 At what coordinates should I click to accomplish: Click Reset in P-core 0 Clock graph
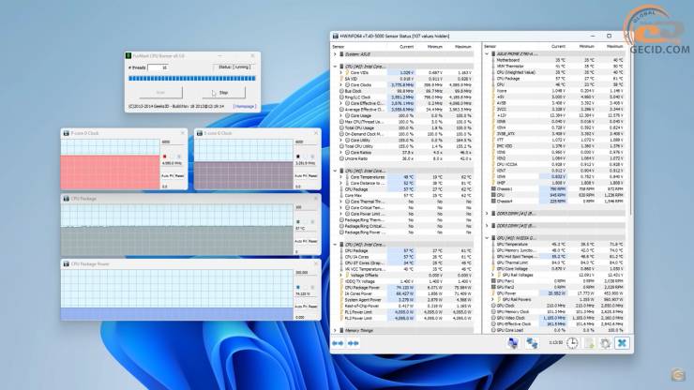coord(180,175)
